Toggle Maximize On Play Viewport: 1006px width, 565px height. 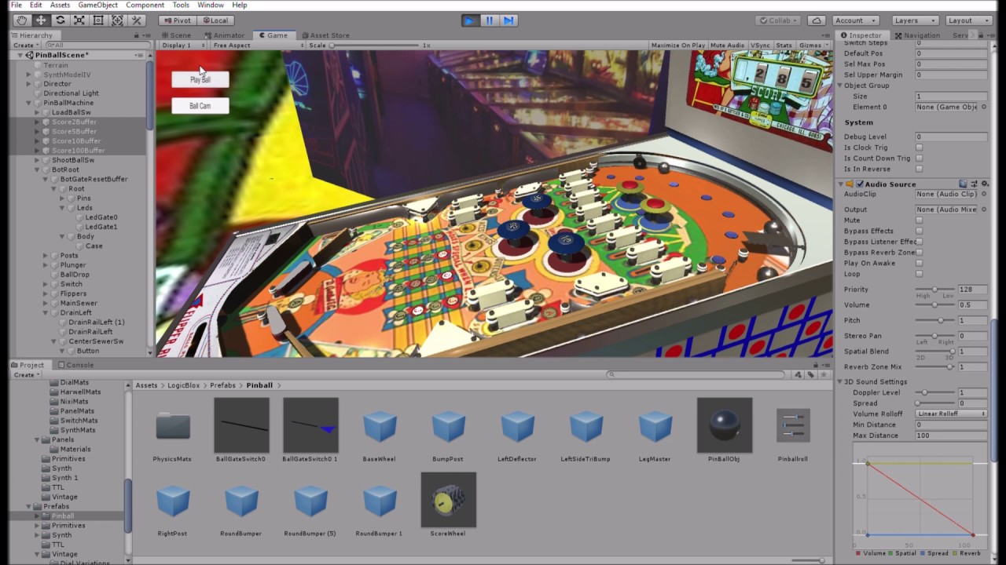tap(678, 46)
